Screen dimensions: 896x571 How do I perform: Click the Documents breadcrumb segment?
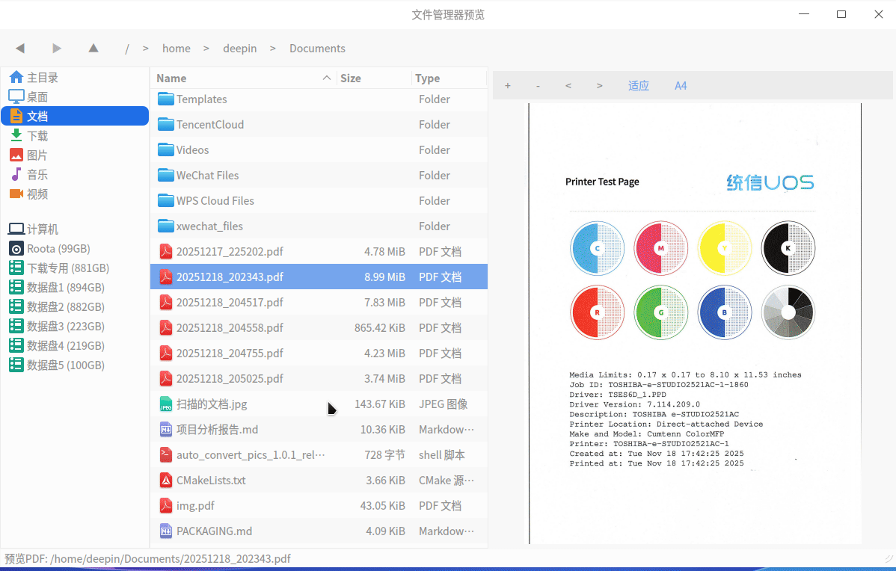click(317, 49)
